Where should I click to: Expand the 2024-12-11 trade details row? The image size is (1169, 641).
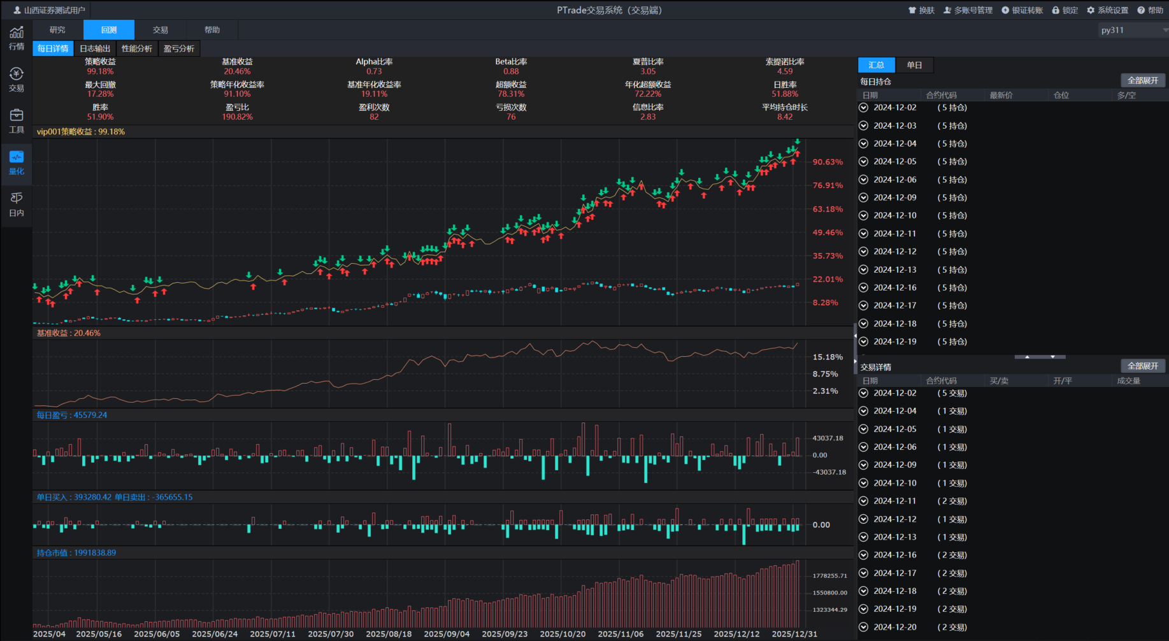pos(864,501)
